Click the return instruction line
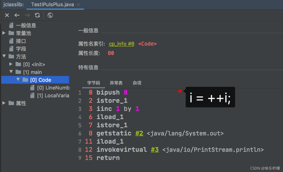Screen dimensions: 283x172 coord(108,158)
